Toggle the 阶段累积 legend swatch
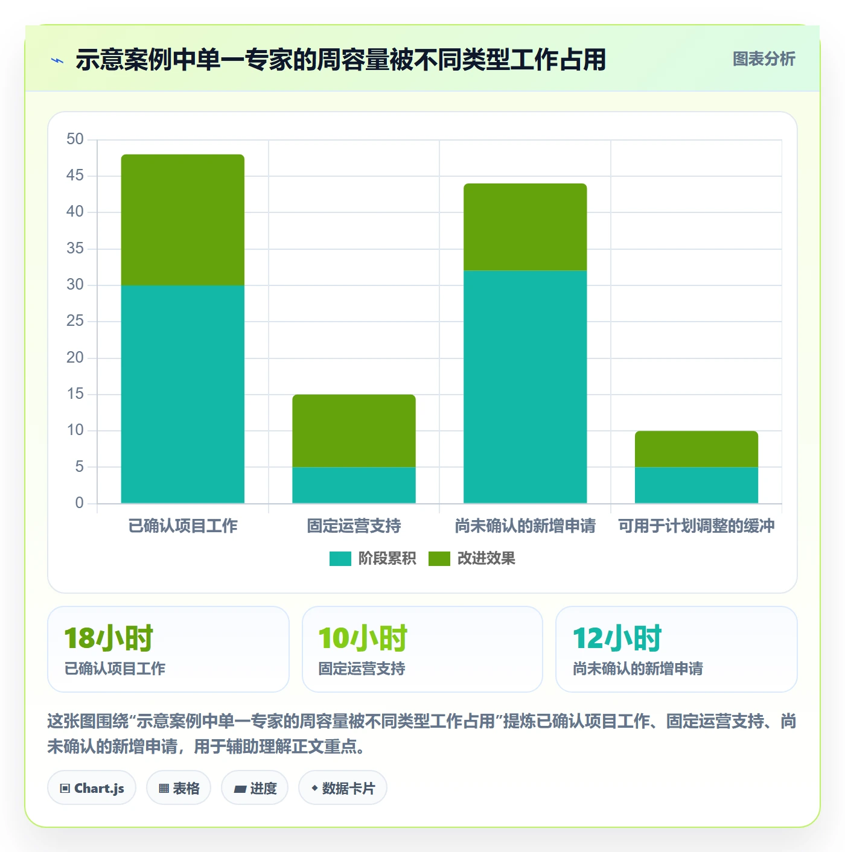 [x=340, y=559]
